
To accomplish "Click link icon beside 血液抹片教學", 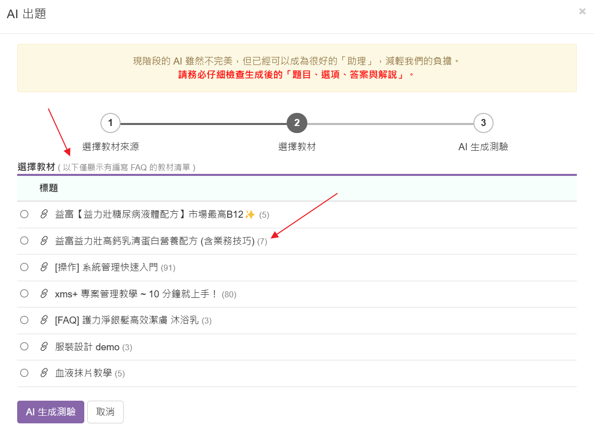I will click(44, 373).
